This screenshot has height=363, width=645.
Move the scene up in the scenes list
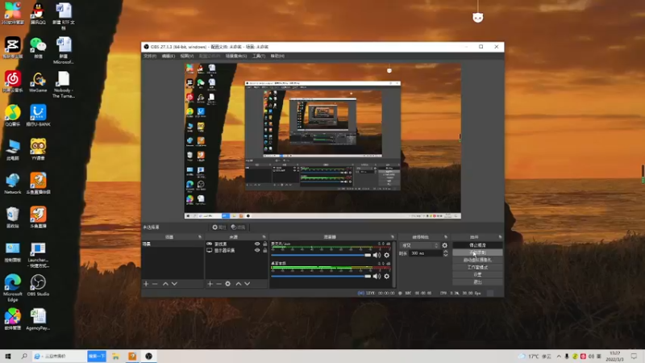[x=165, y=284]
